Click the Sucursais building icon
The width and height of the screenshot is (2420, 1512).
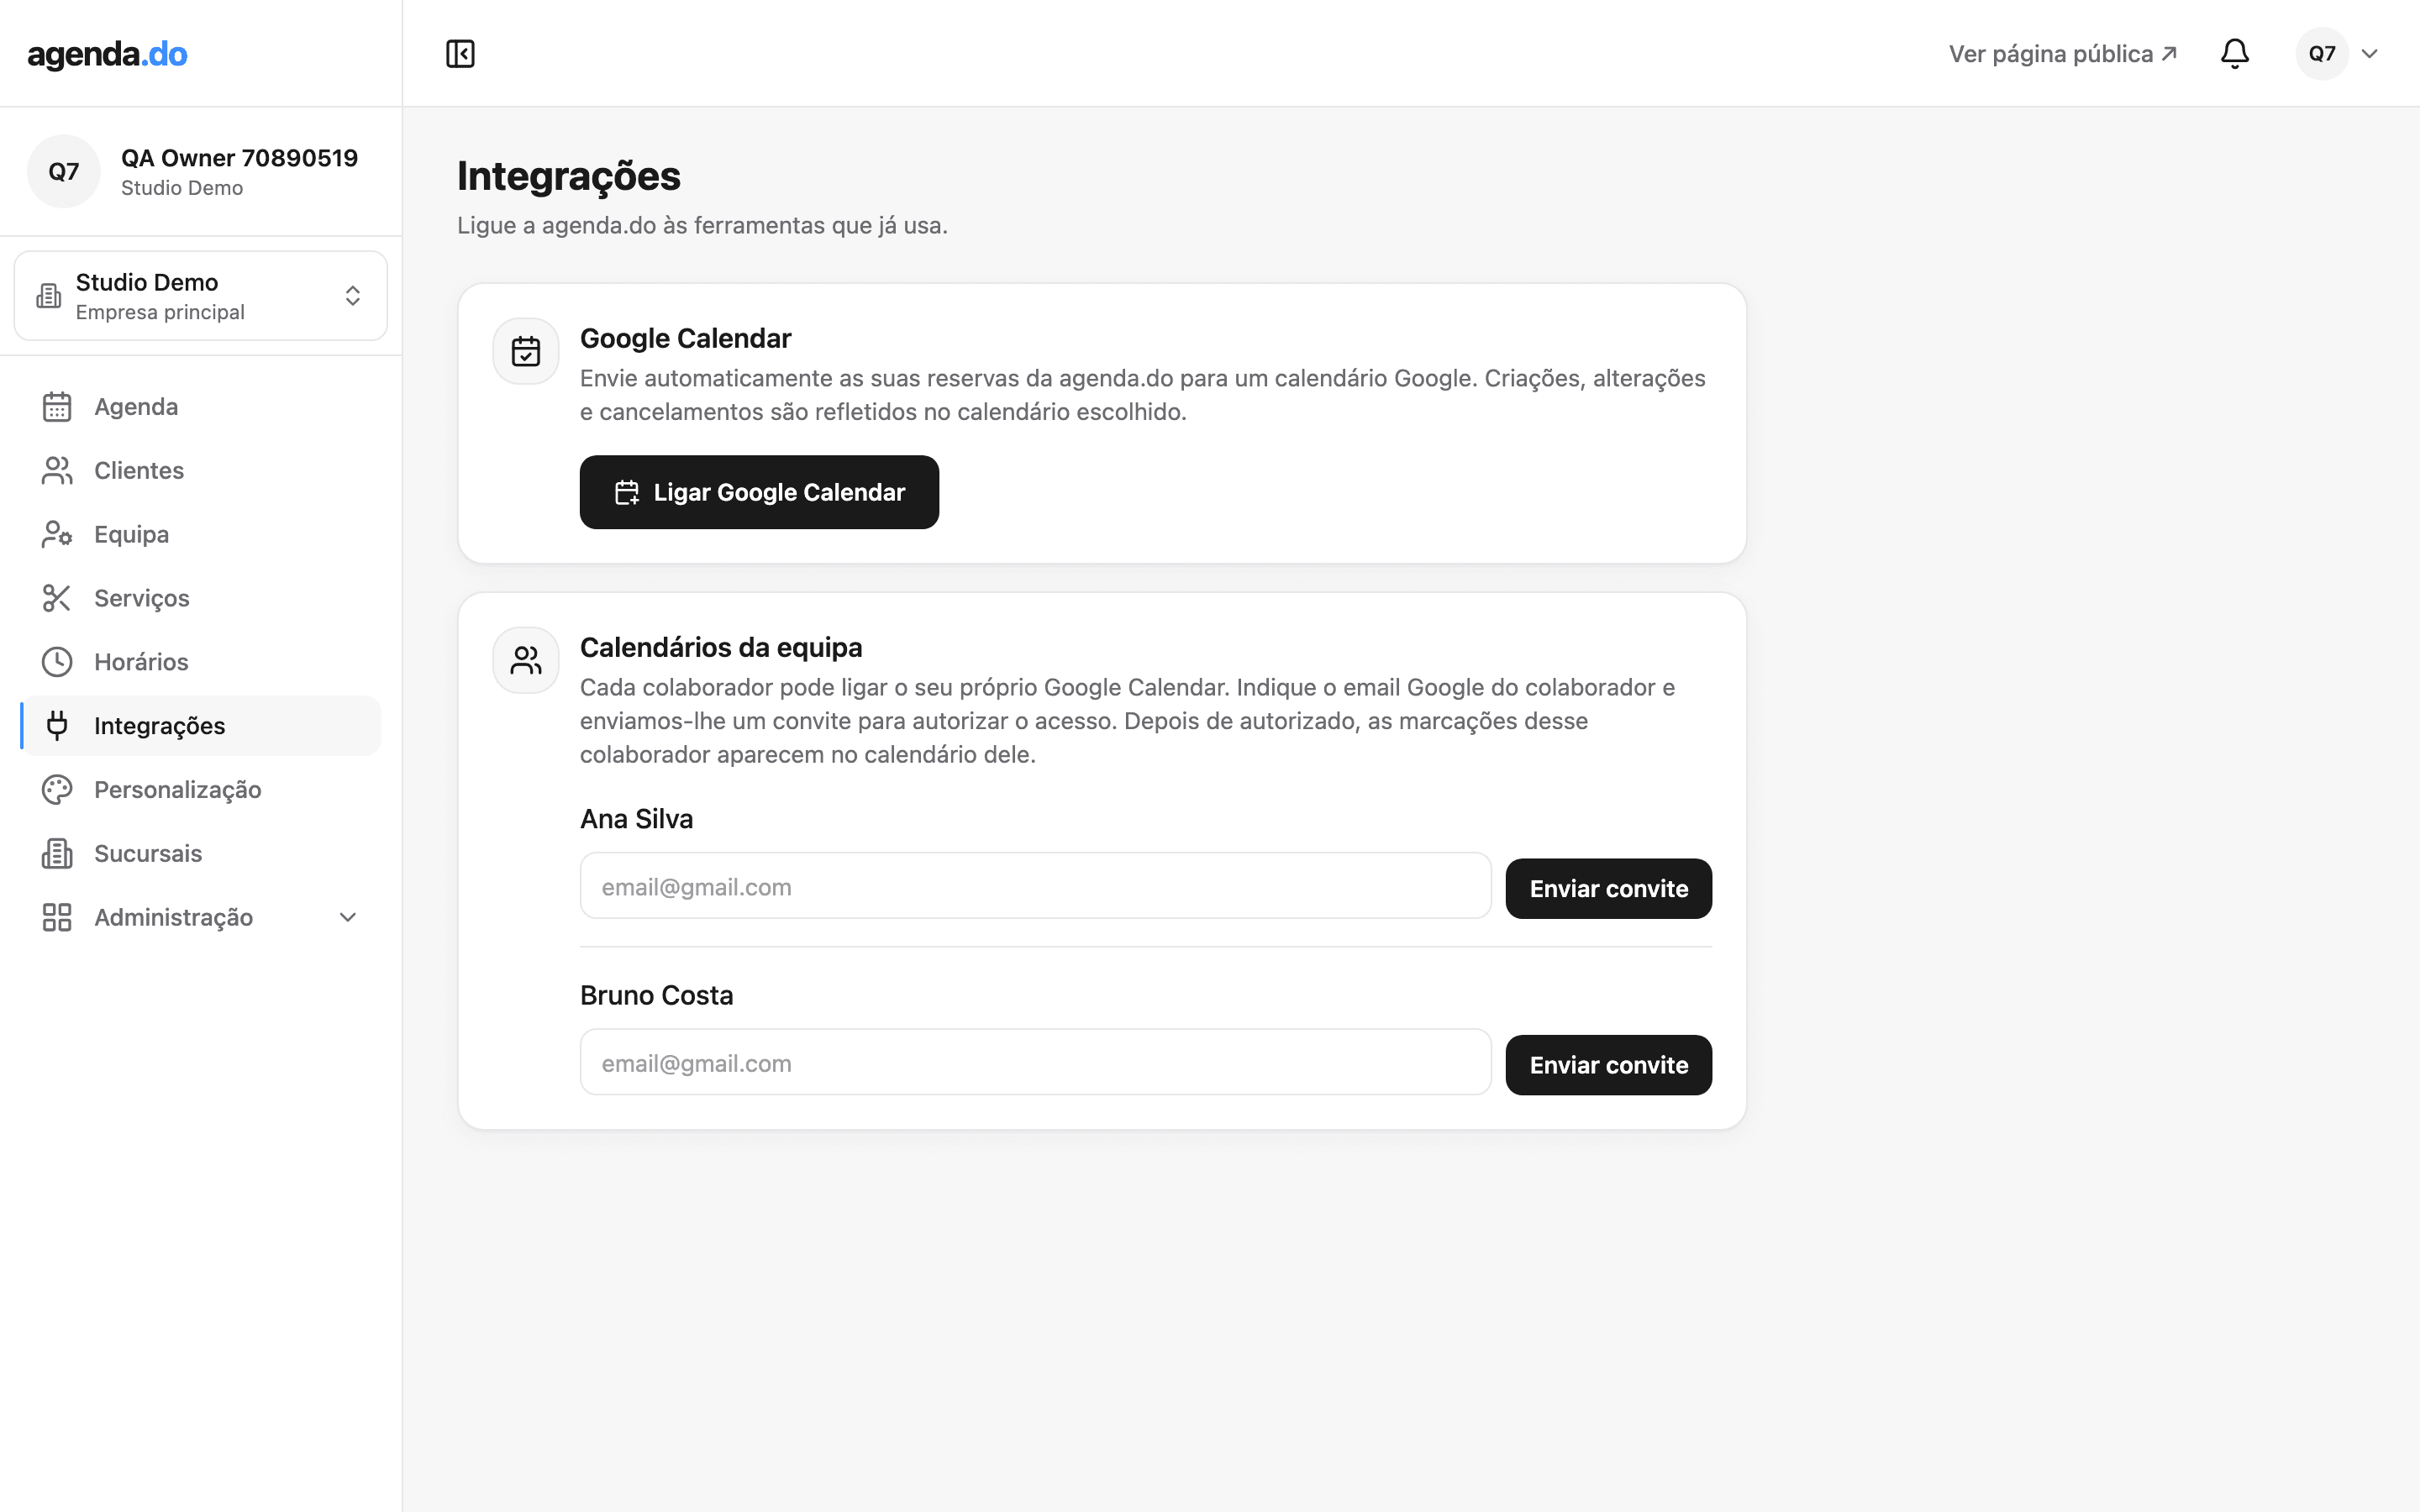tap(57, 854)
